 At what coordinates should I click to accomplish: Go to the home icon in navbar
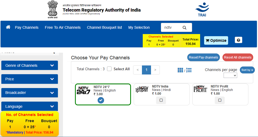pos(8,27)
